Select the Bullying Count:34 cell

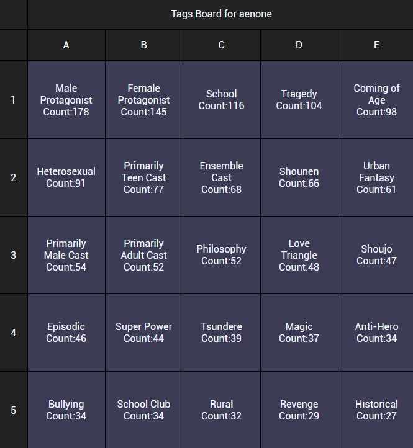coord(66,410)
